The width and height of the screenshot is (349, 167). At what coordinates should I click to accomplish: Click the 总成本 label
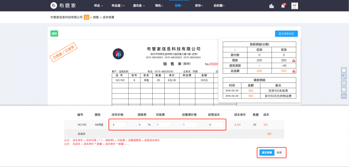[82, 134]
